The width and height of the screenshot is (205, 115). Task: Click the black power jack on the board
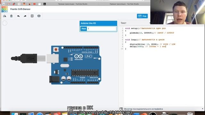click(54, 79)
